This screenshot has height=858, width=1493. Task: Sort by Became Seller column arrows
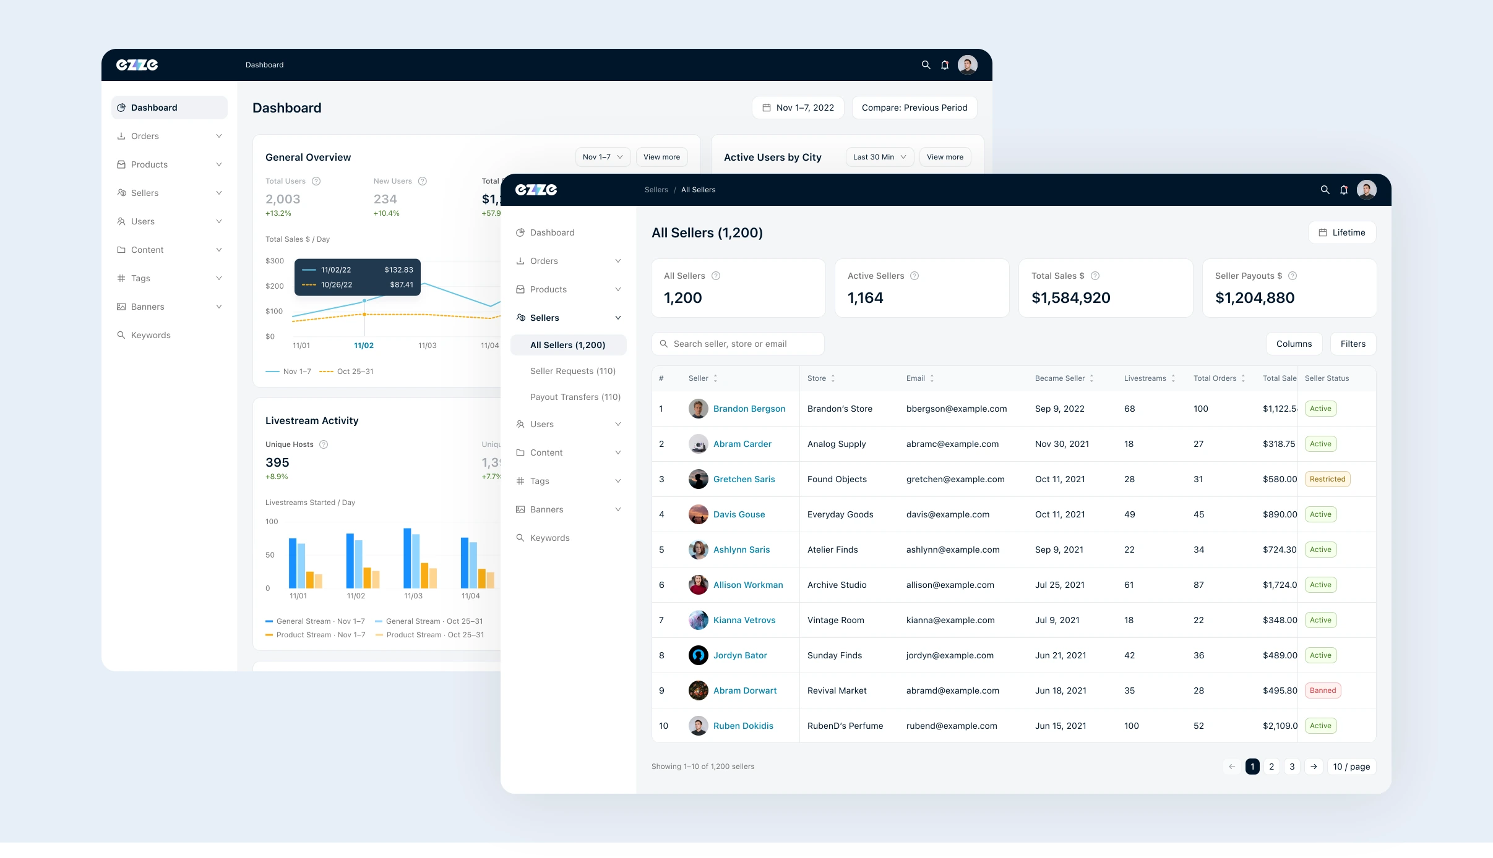(1092, 378)
